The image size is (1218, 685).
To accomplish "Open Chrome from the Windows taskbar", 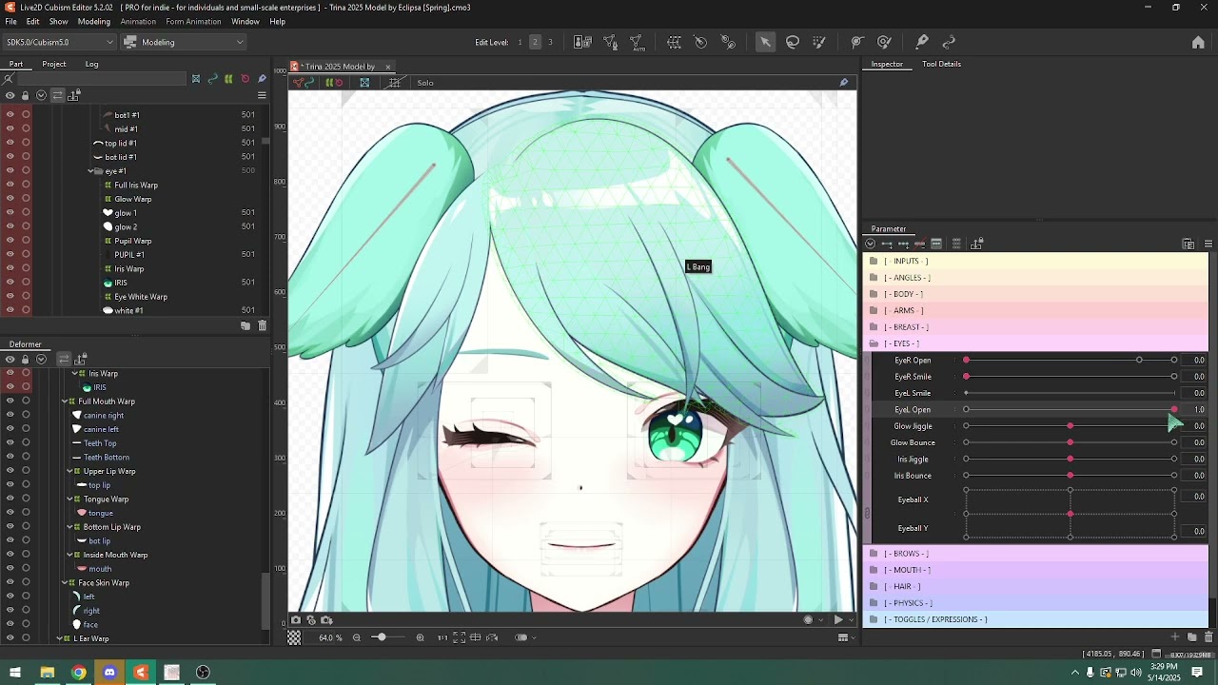I will point(78,673).
